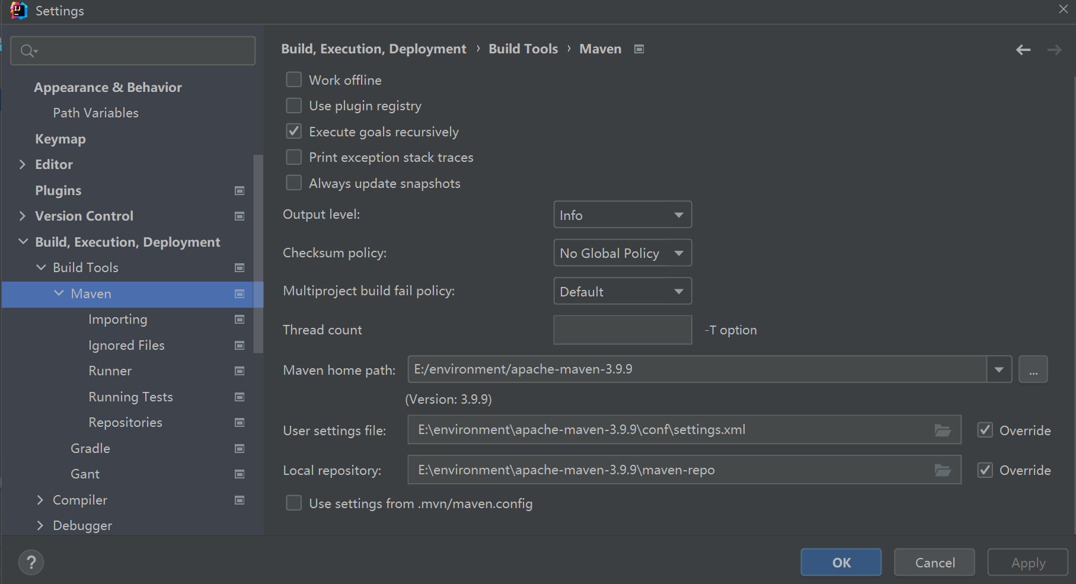The width and height of the screenshot is (1076, 584).
Task: Click the Cancel button
Action: (x=934, y=562)
